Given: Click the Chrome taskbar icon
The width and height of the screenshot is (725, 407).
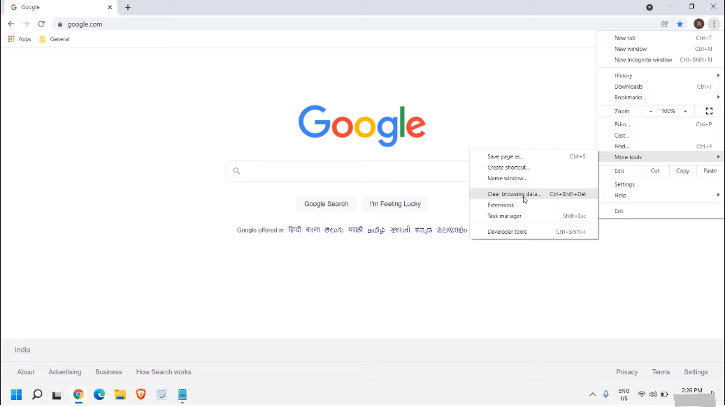Looking at the screenshot, I should (78, 394).
